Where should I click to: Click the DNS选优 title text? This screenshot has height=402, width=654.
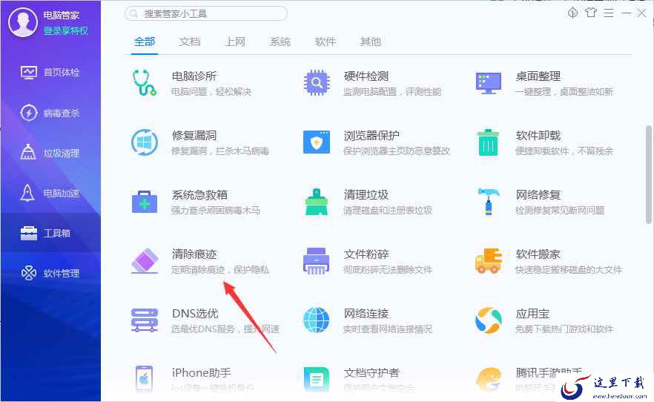pyautogui.click(x=195, y=313)
